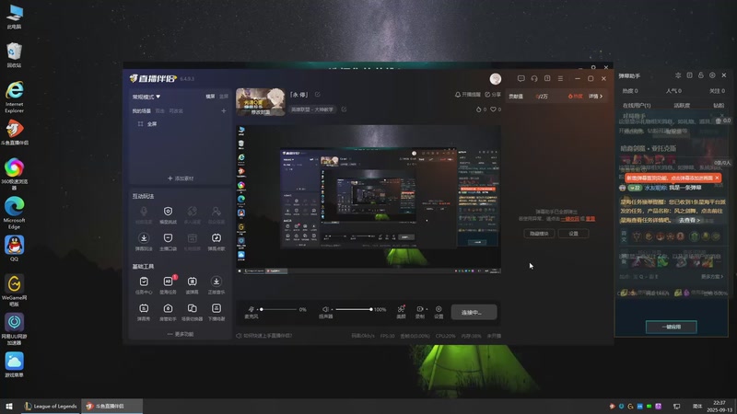
Task: Open the Windows Start menu
Action: (9, 406)
